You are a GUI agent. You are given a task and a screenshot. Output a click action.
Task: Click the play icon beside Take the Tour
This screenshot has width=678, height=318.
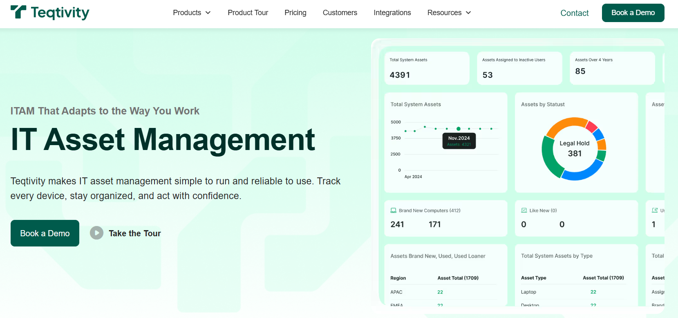(96, 233)
